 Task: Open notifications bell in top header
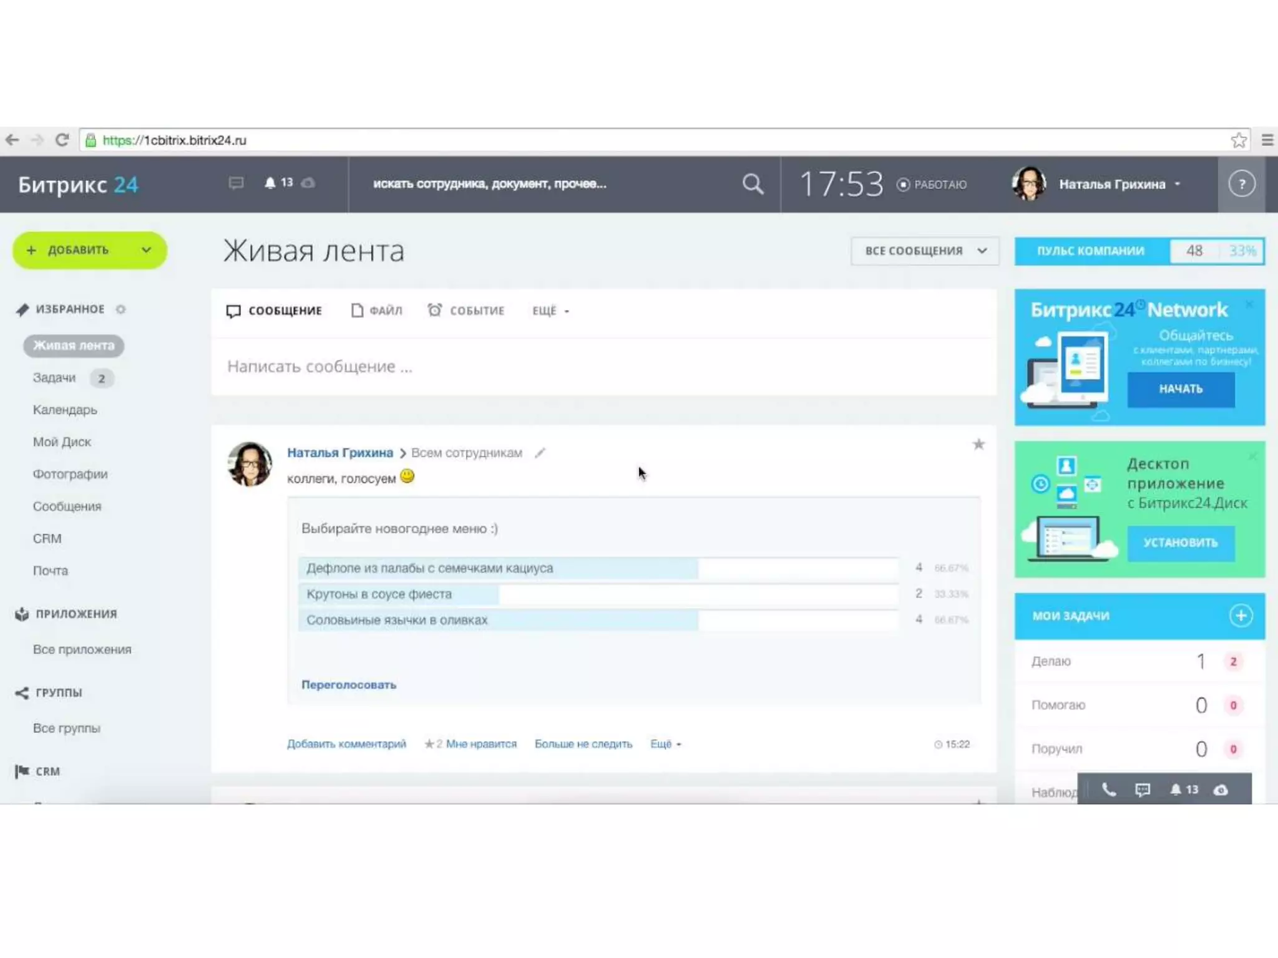click(270, 183)
